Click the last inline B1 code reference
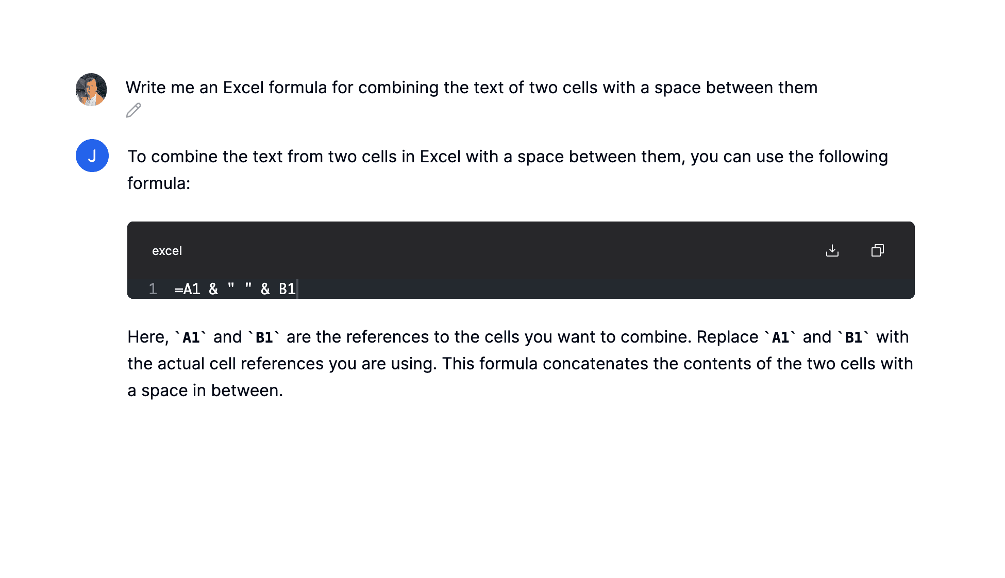Screen dimensions: 1005x578 coord(853,337)
